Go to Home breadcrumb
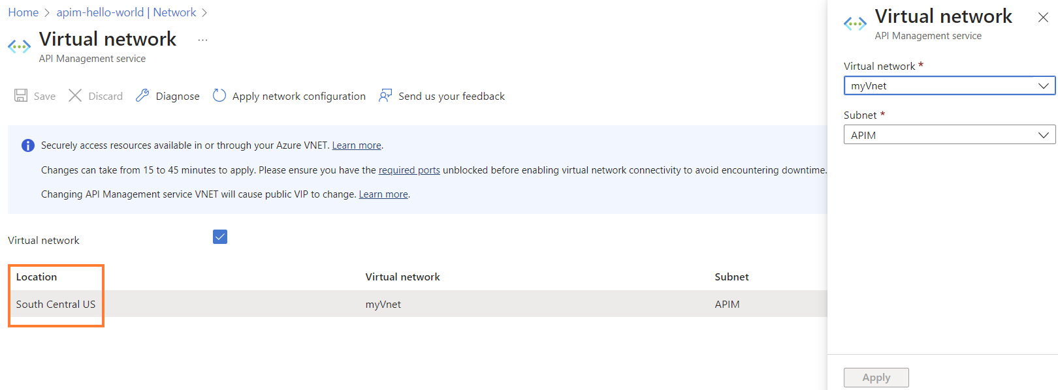This screenshot has height=390, width=1058. click(x=23, y=12)
